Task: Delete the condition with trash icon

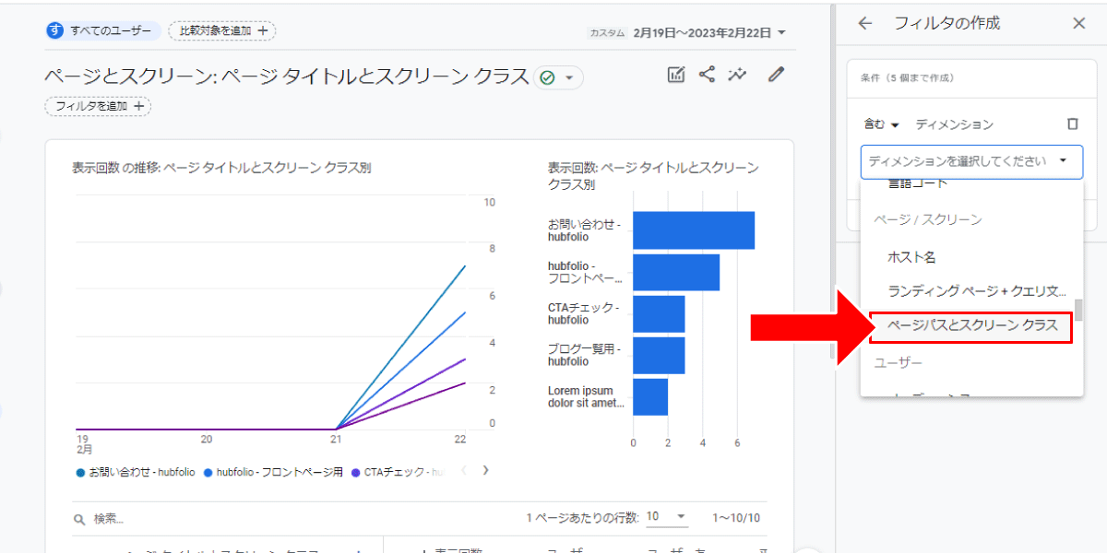Action: 1072,124
